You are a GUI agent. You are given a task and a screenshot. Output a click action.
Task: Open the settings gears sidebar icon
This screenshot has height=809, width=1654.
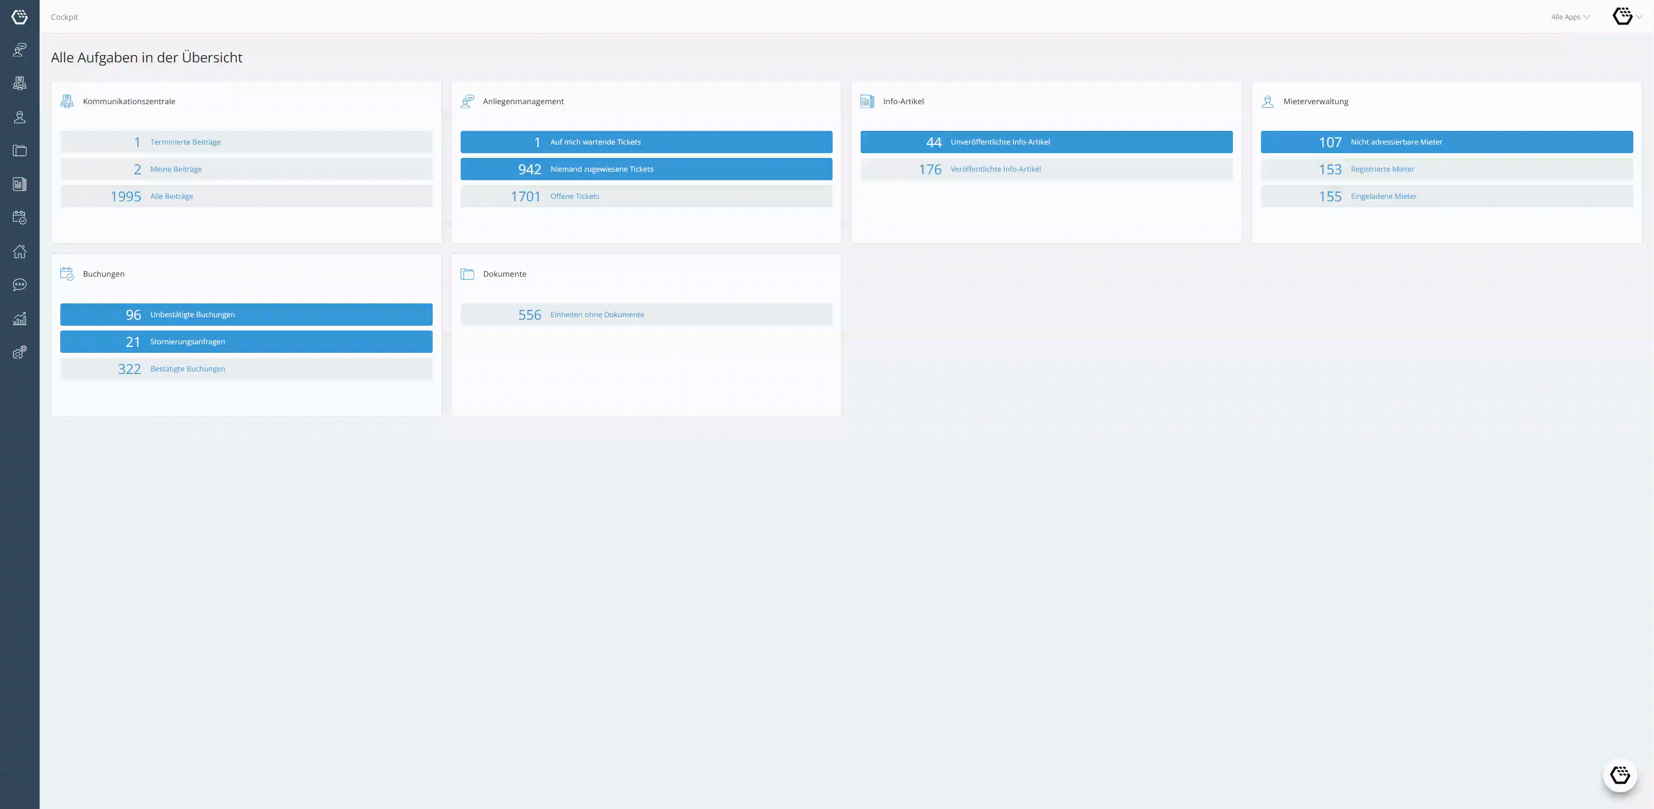[19, 352]
